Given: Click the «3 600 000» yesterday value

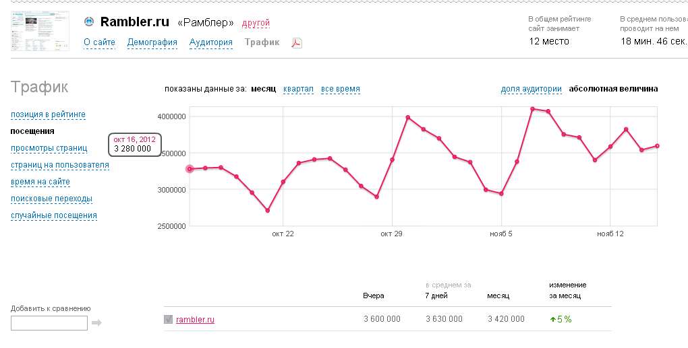Looking at the screenshot, I should [x=382, y=319].
